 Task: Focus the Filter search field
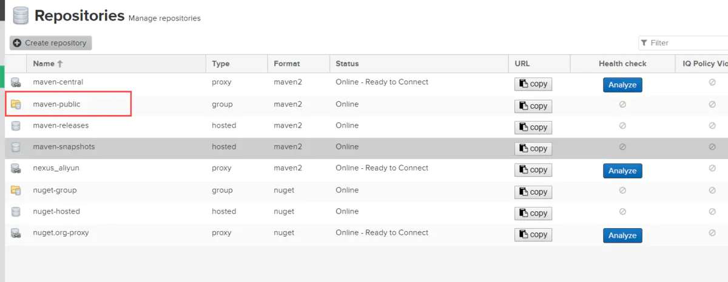point(686,43)
